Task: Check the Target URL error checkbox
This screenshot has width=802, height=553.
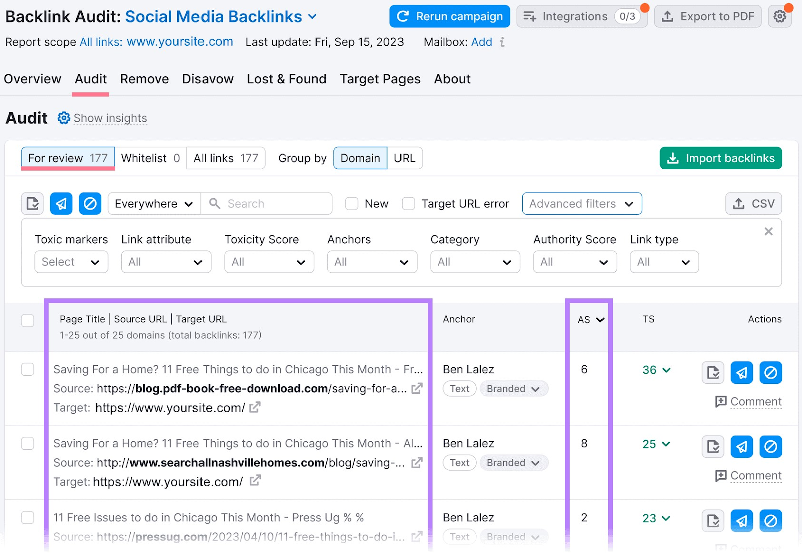Action: [x=408, y=203]
